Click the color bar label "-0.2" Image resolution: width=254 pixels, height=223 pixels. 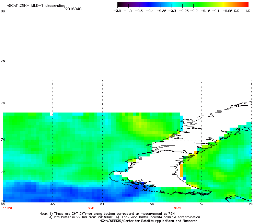click(x=194, y=11)
